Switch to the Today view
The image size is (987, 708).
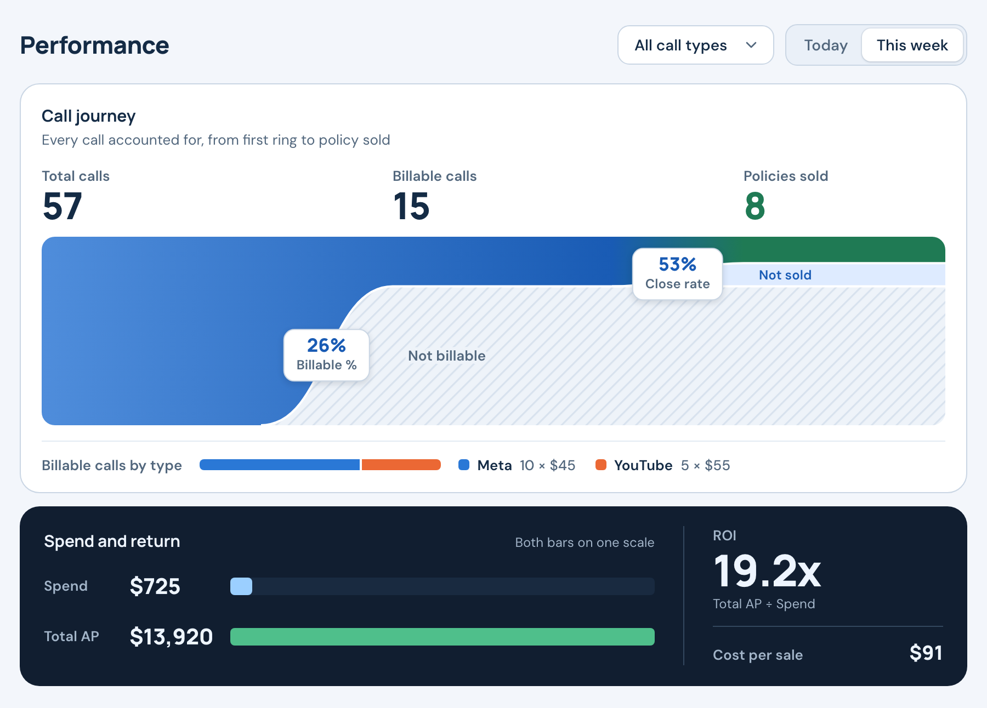tap(825, 45)
